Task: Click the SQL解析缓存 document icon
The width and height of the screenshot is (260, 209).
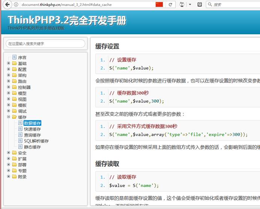Action: [x=20, y=141]
